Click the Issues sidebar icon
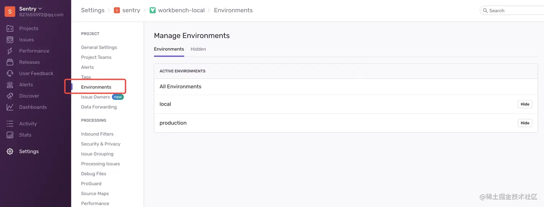This screenshot has width=544, height=207. click(x=10, y=40)
